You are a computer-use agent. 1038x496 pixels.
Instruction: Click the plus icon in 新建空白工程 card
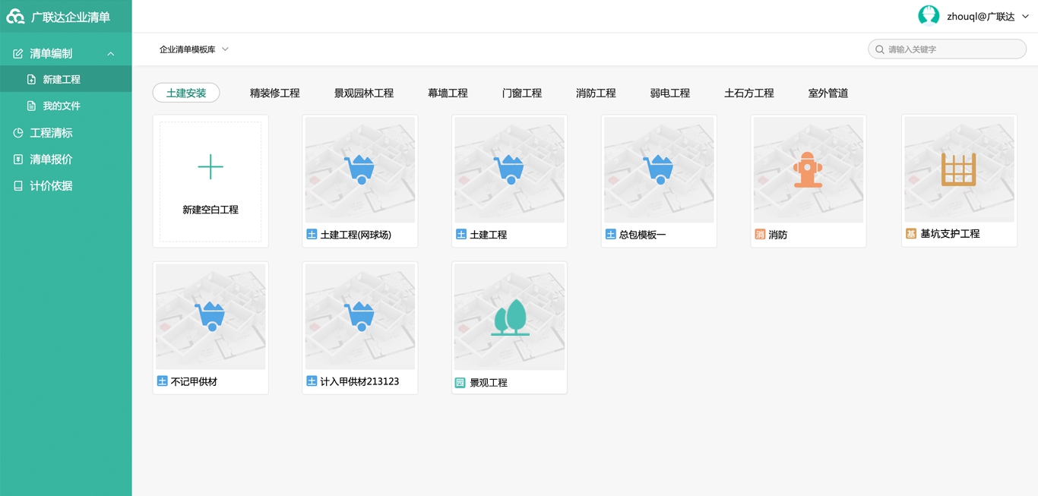pos(210,168)
